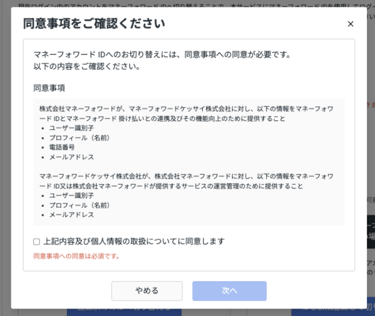The image size is (375, 316).
Task: Check the 上記内容及び個人情報の取扱 agreement checkbox
Action: click(37, 242)
